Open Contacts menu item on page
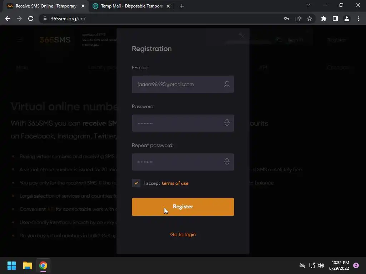Screen dimensions: 366x274 tap(338, 67)
